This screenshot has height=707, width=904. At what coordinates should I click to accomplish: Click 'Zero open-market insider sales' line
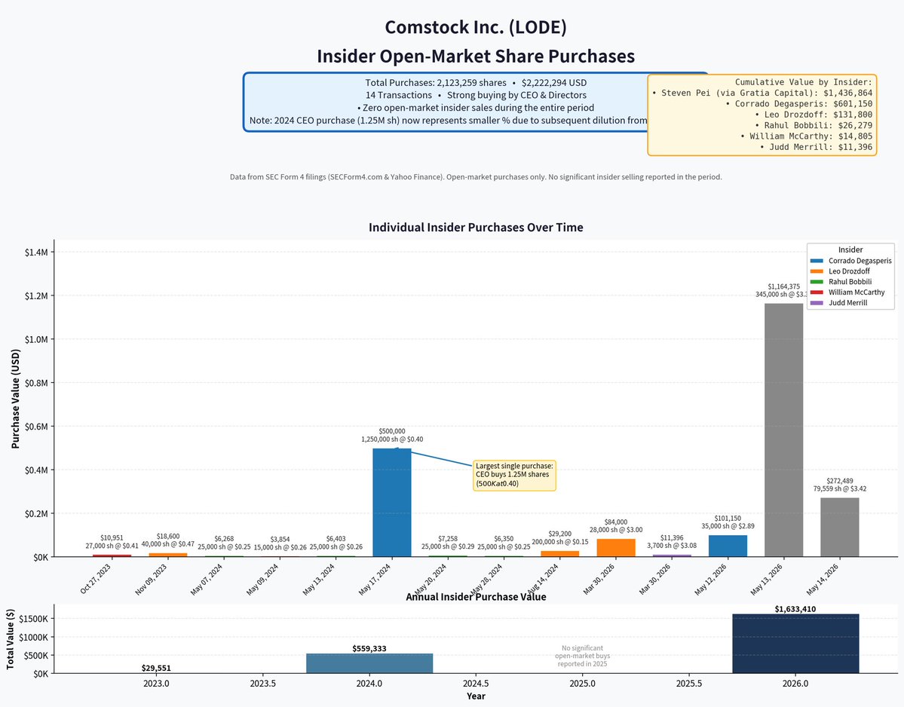coord(476,108)
